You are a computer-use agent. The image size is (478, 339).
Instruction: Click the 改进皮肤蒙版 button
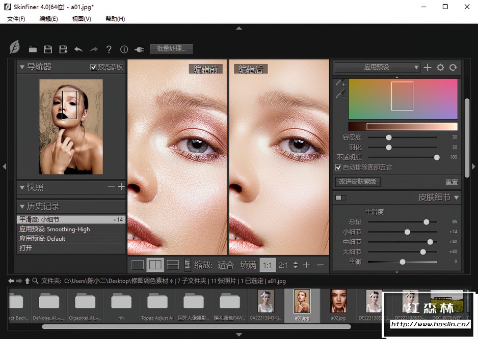pyautogui.click(x=358, y=181)
